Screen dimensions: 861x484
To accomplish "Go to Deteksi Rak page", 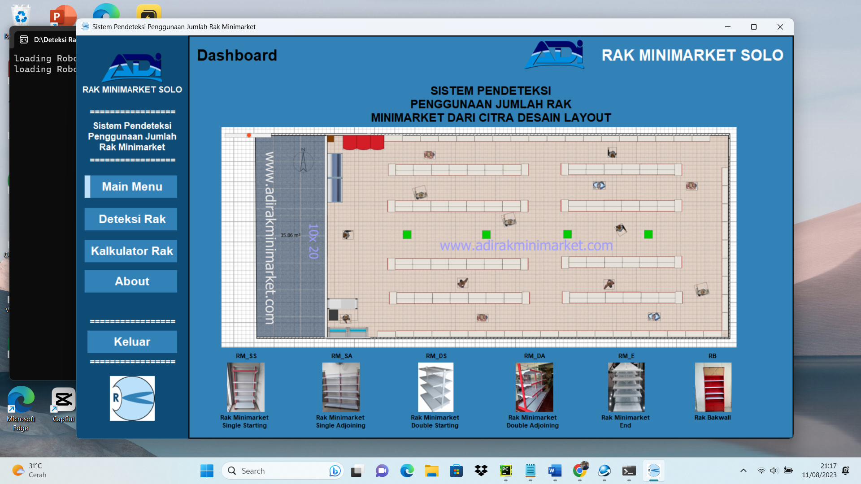I will [x=131, y=219].
